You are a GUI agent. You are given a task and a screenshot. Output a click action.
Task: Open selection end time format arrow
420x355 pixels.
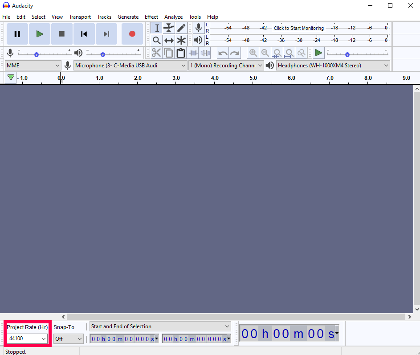pyautogui.click(x=229, y=338)
